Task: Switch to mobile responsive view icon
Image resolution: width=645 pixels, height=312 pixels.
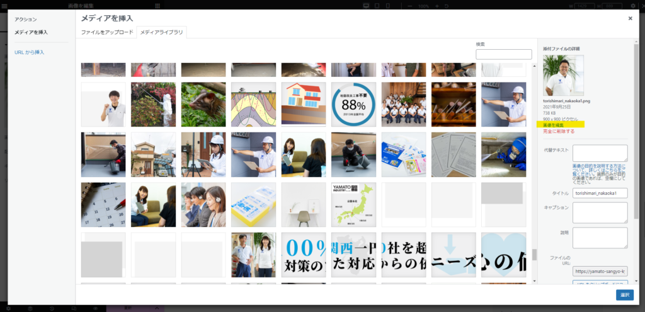Action: coord(387,6)
